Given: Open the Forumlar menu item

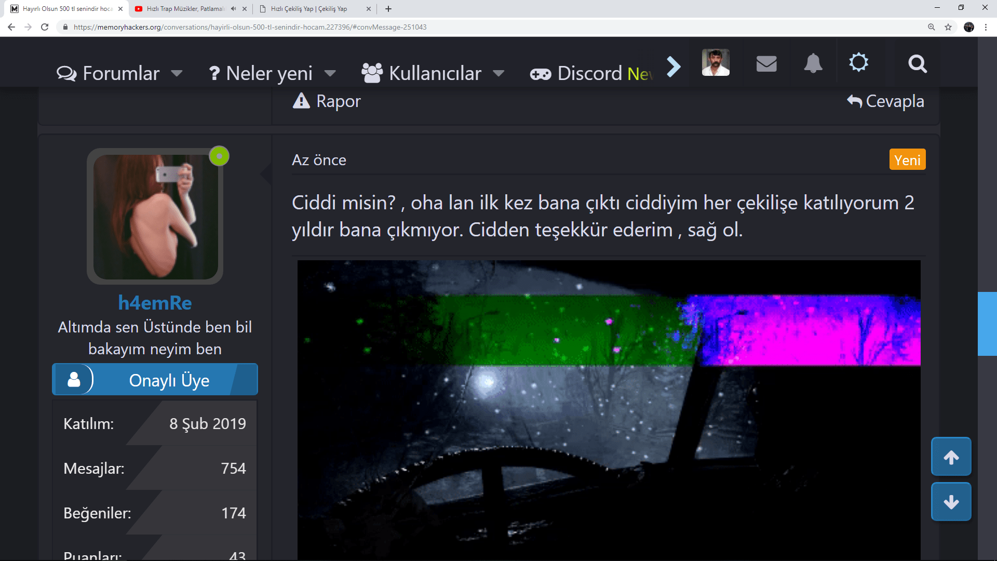Looking at the screenshot, I should coord(108,73).
